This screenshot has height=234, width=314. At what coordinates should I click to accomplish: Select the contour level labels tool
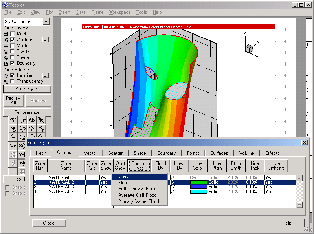13,120
